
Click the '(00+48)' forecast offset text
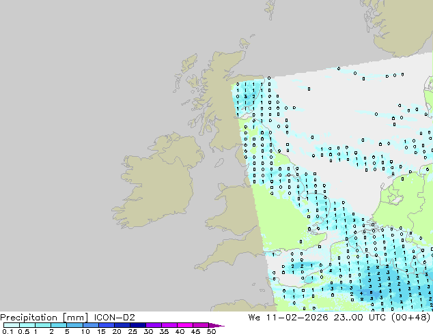coord(410,318)
